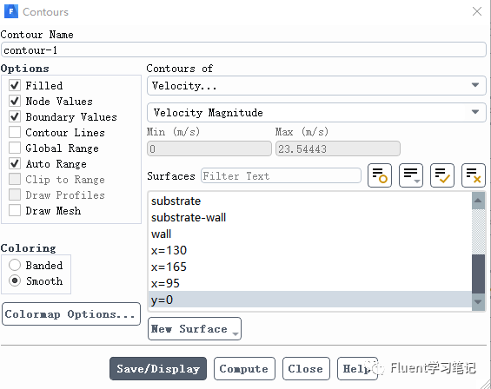This screenshot has height=389, width=491.
Task: Click the surfaces list scroll down arrow
Action: tap(478, 302)
